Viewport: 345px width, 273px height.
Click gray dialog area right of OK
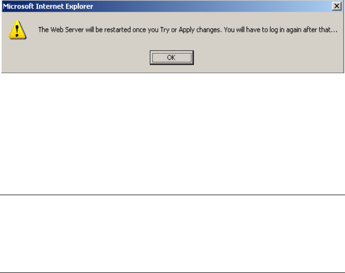click(269, 57)
